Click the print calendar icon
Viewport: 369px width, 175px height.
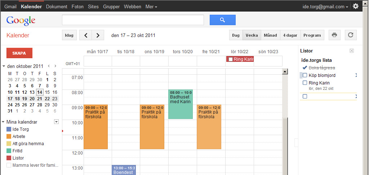334,35
